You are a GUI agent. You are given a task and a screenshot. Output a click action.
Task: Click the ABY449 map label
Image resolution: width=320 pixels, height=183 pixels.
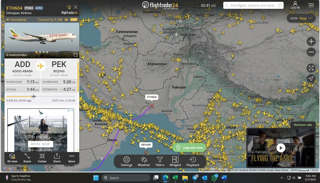(x=146, y=145)
